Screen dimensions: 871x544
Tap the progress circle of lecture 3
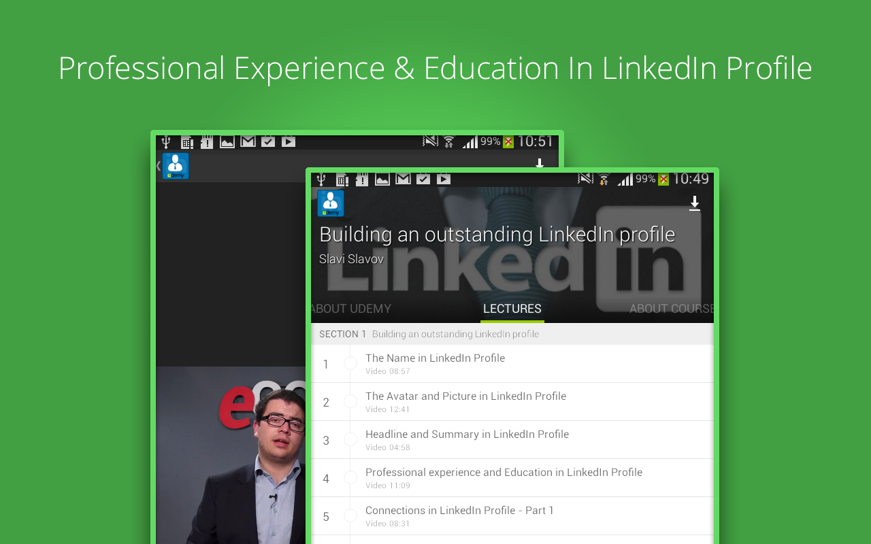pyautogui.click(x=350, y=440)
